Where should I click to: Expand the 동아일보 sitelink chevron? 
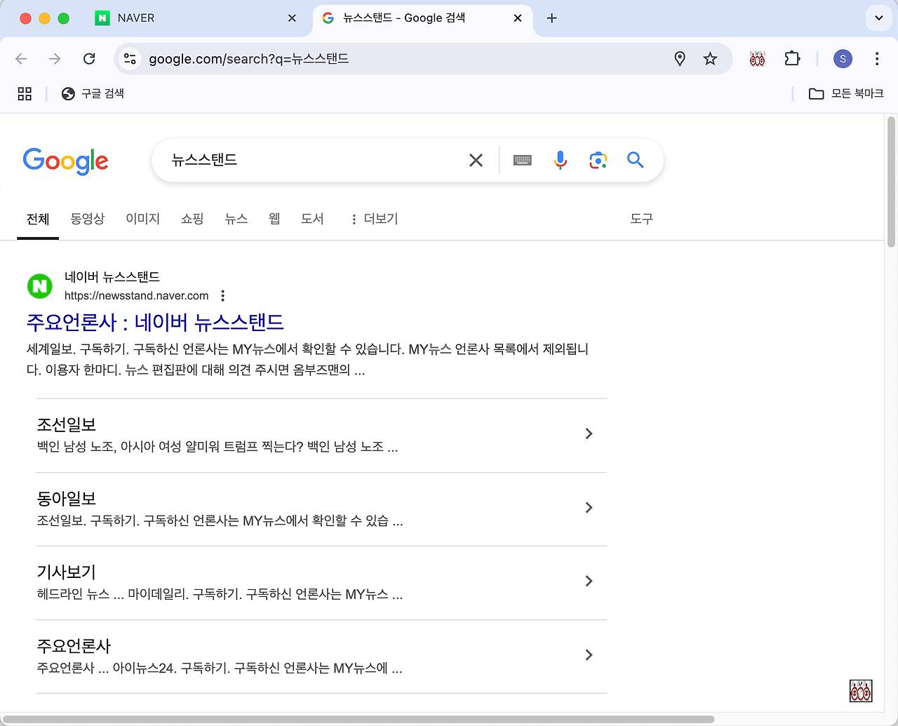[589, 508]
